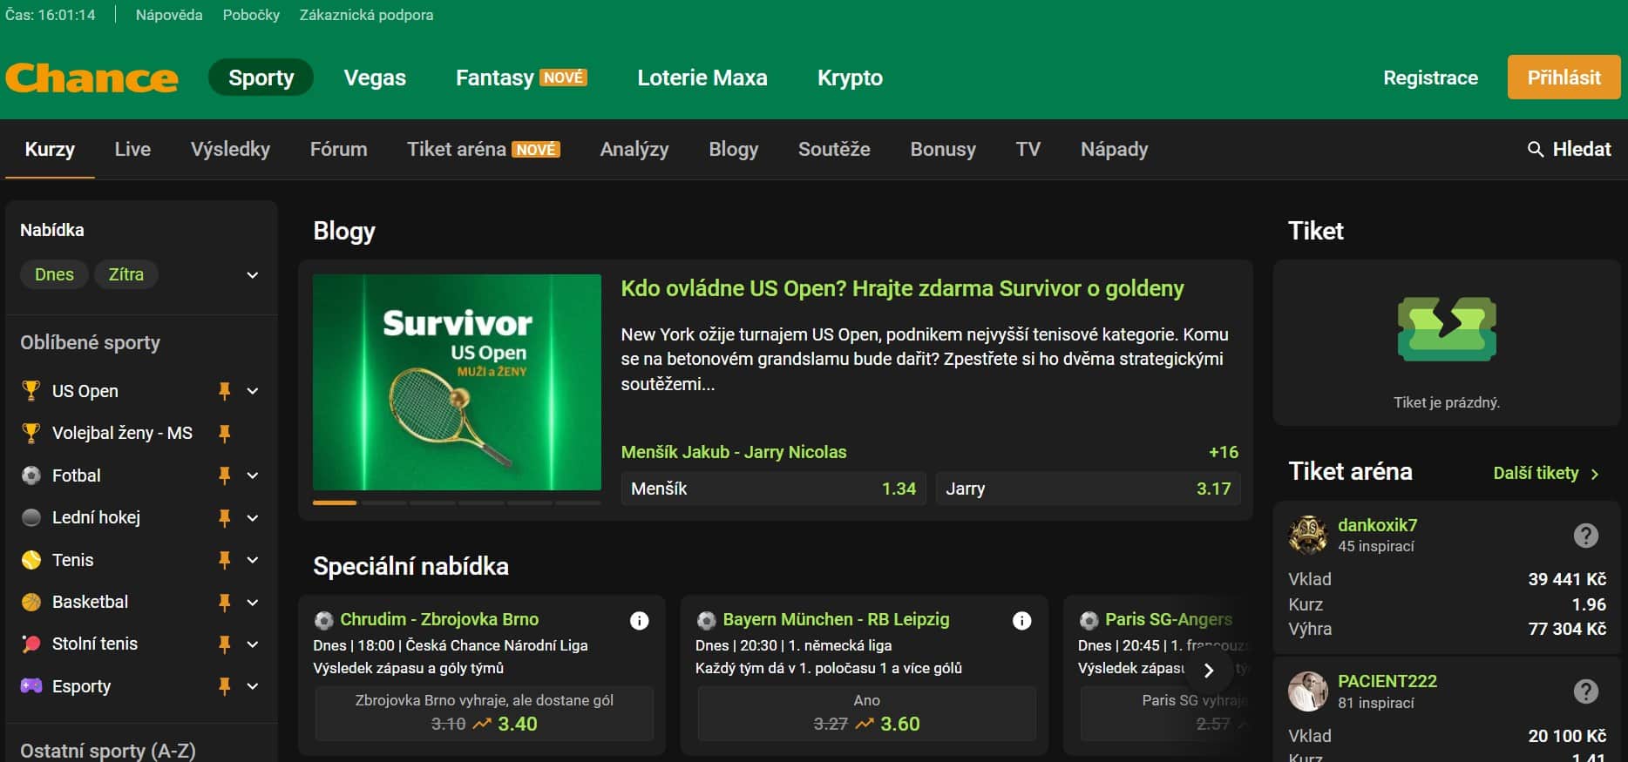The width and height of the screenshot is (1628, 762).
Task: Open info for Bayern München - RB Leipzig
Action: click(x=1022, y=620)
